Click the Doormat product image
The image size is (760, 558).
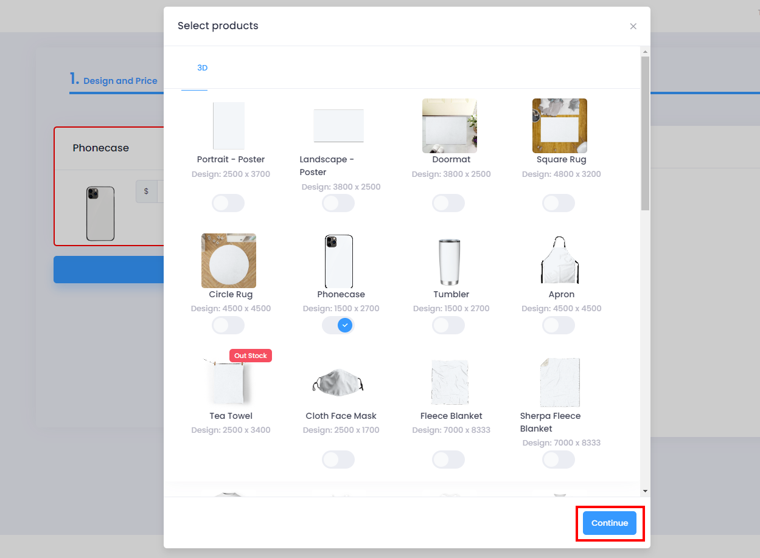click(x=450, y=126)
